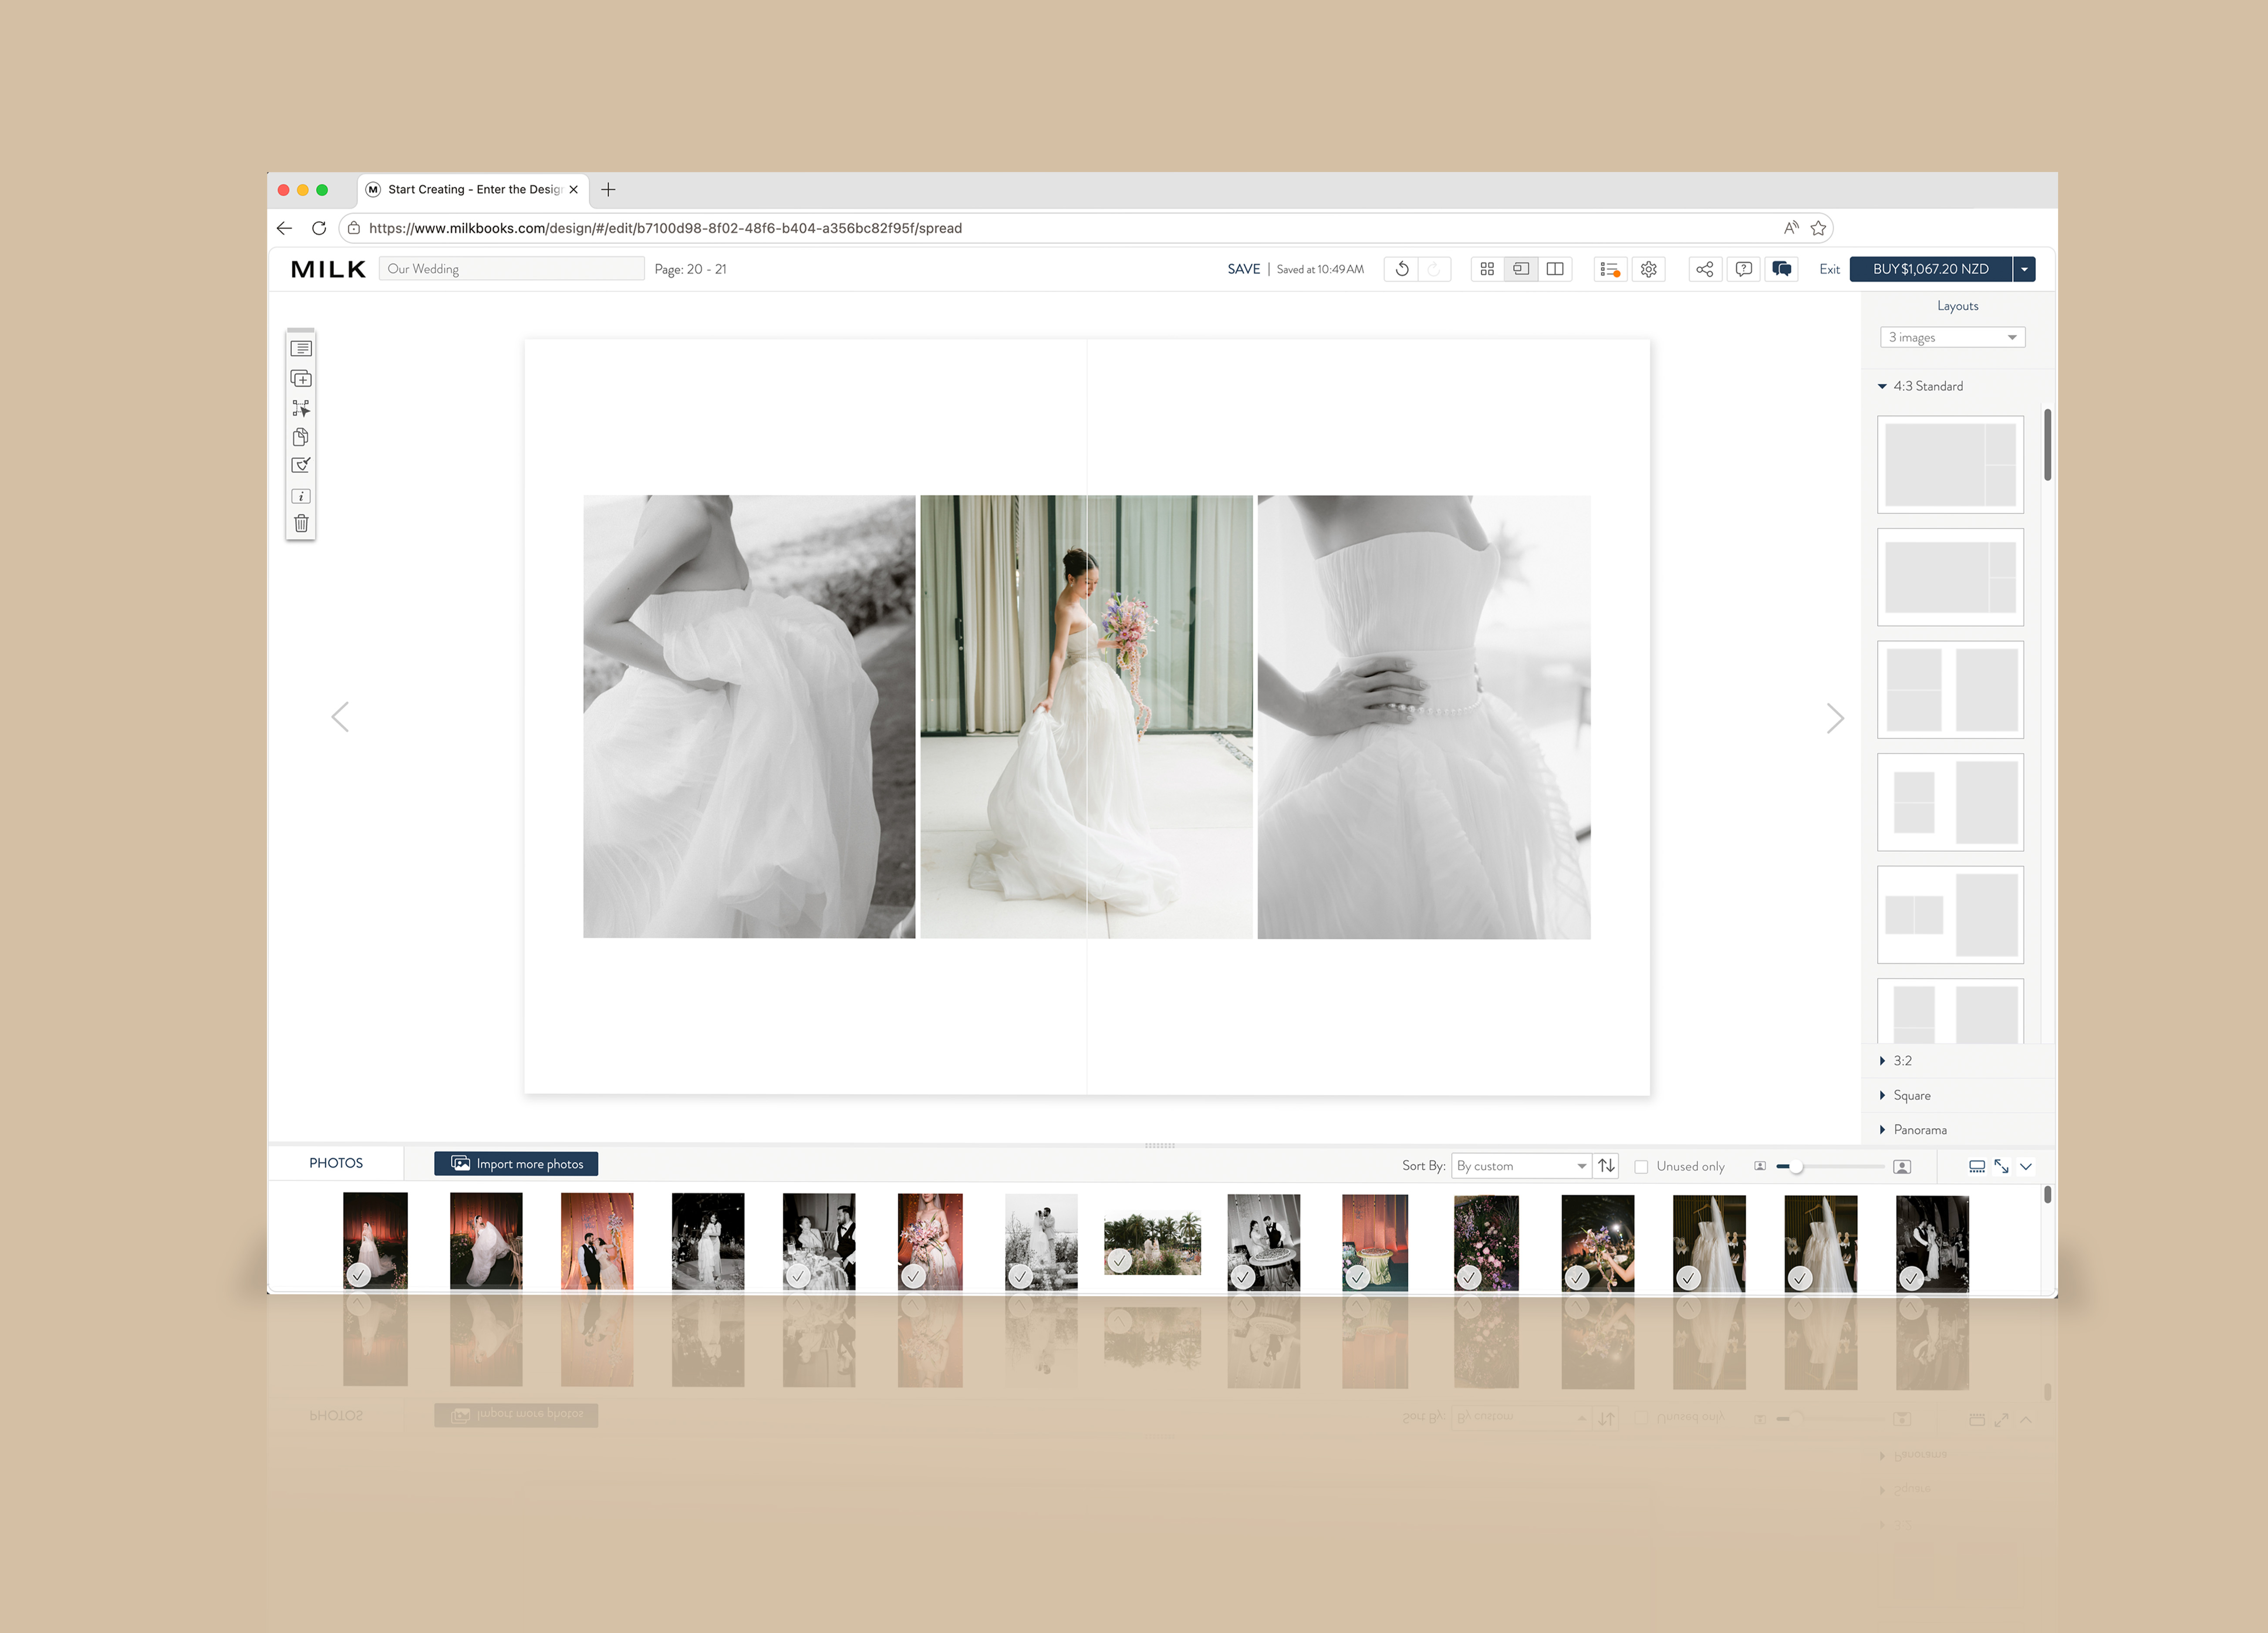Open the help question bubble icon
Image resolution: width=2268 pixels, height=1633 pixels.
point(1744,269)
